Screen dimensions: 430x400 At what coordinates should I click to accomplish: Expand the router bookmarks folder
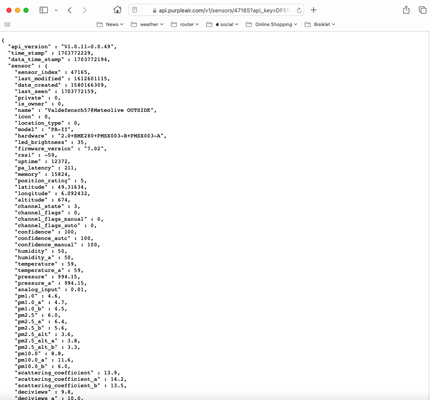(x=185, y=24)
